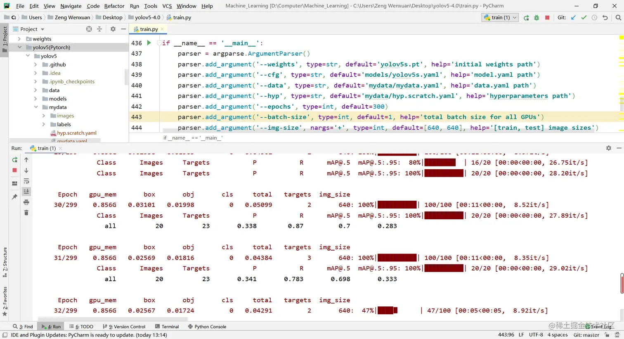This screenshot has height=339, width=624.
Task: Close the train.py editor tab
Action: [x=162, y=29]
